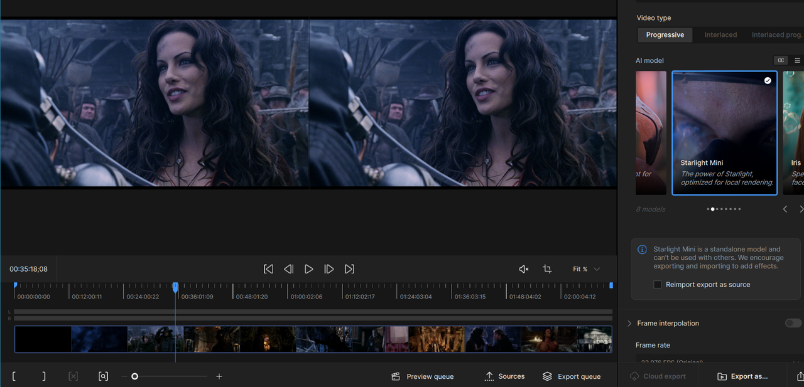Set trim start with left bracket icon
The height and width of the screenshot is (387, 804).
click(x=14, y=376)
